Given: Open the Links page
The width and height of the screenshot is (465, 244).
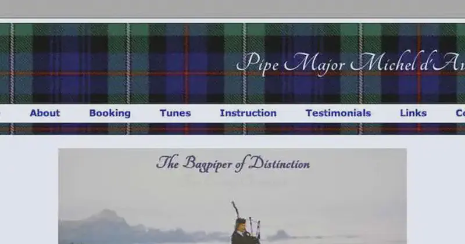Looking at the screenshot, I should point(413,113).
